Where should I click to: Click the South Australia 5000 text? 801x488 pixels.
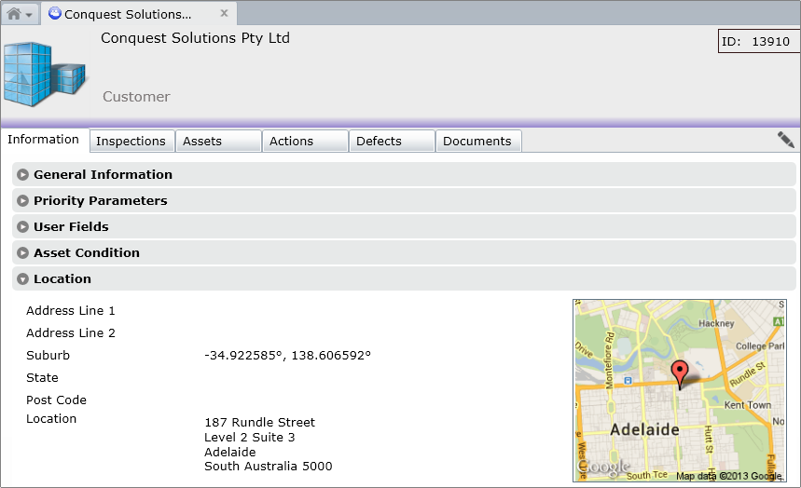(x=269, y=466)
